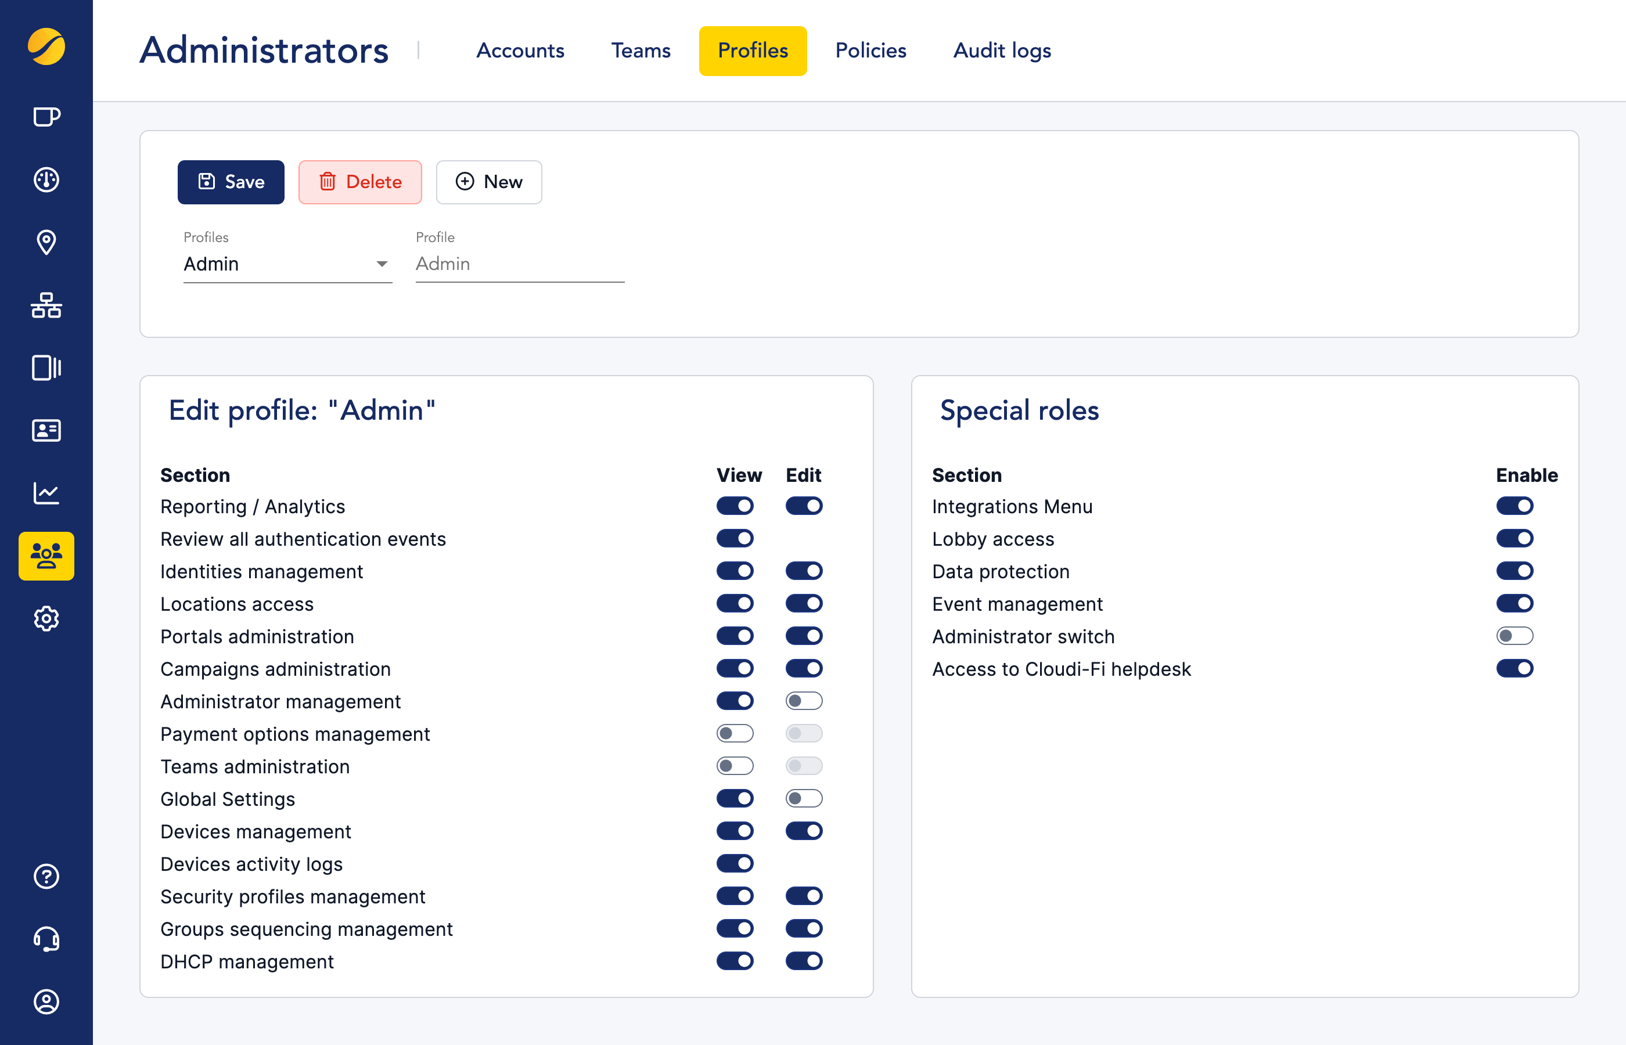Screen dimensions: 1626x1045
Task: Open the settings gear icon
Action: point(45,618)
